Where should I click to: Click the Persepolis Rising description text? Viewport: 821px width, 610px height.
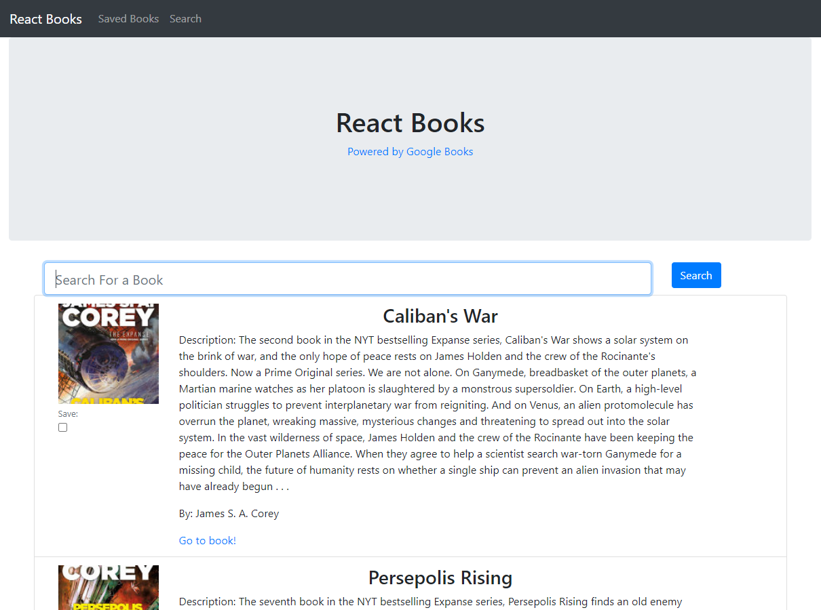pyautogui.click(x=431, y=602)
